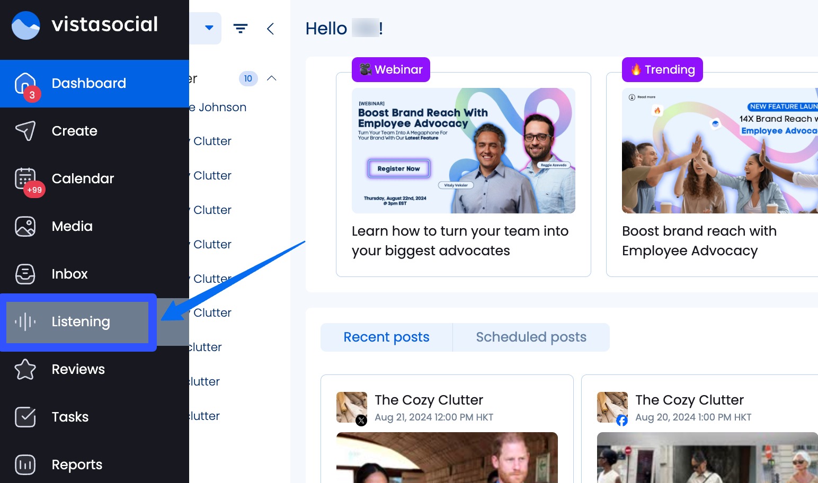The width and height of the screenshot is (818, 483).
Task: Open the Employee Advocacy webinar card
Action: pos(463,175)
